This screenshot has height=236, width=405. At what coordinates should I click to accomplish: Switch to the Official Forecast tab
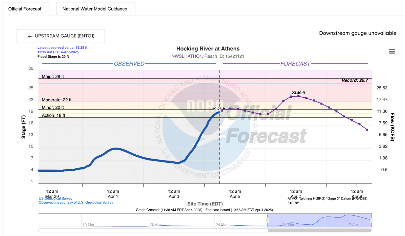25,9
